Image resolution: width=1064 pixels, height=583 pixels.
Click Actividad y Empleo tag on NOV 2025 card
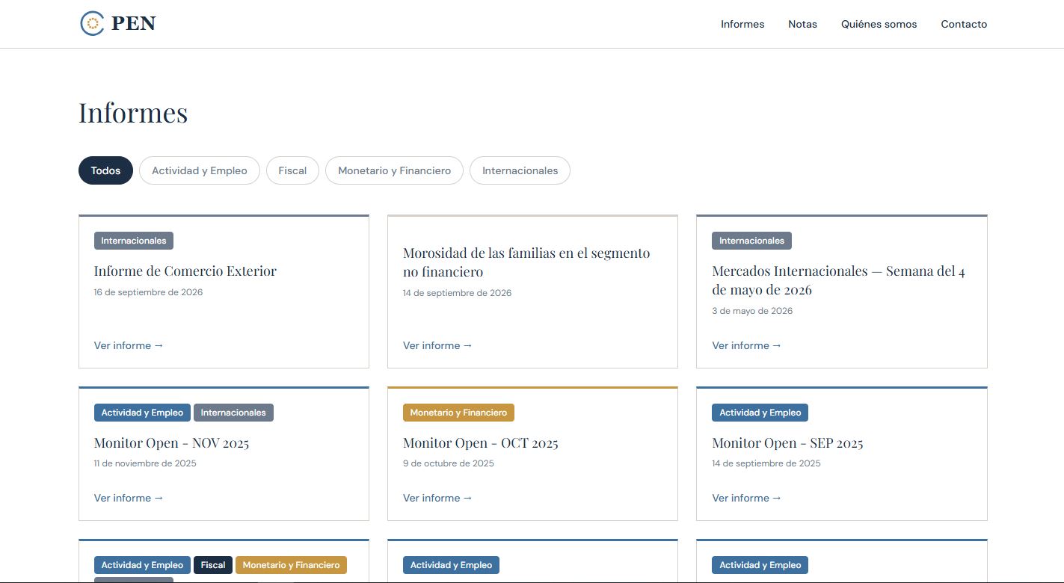pos(142,413)
